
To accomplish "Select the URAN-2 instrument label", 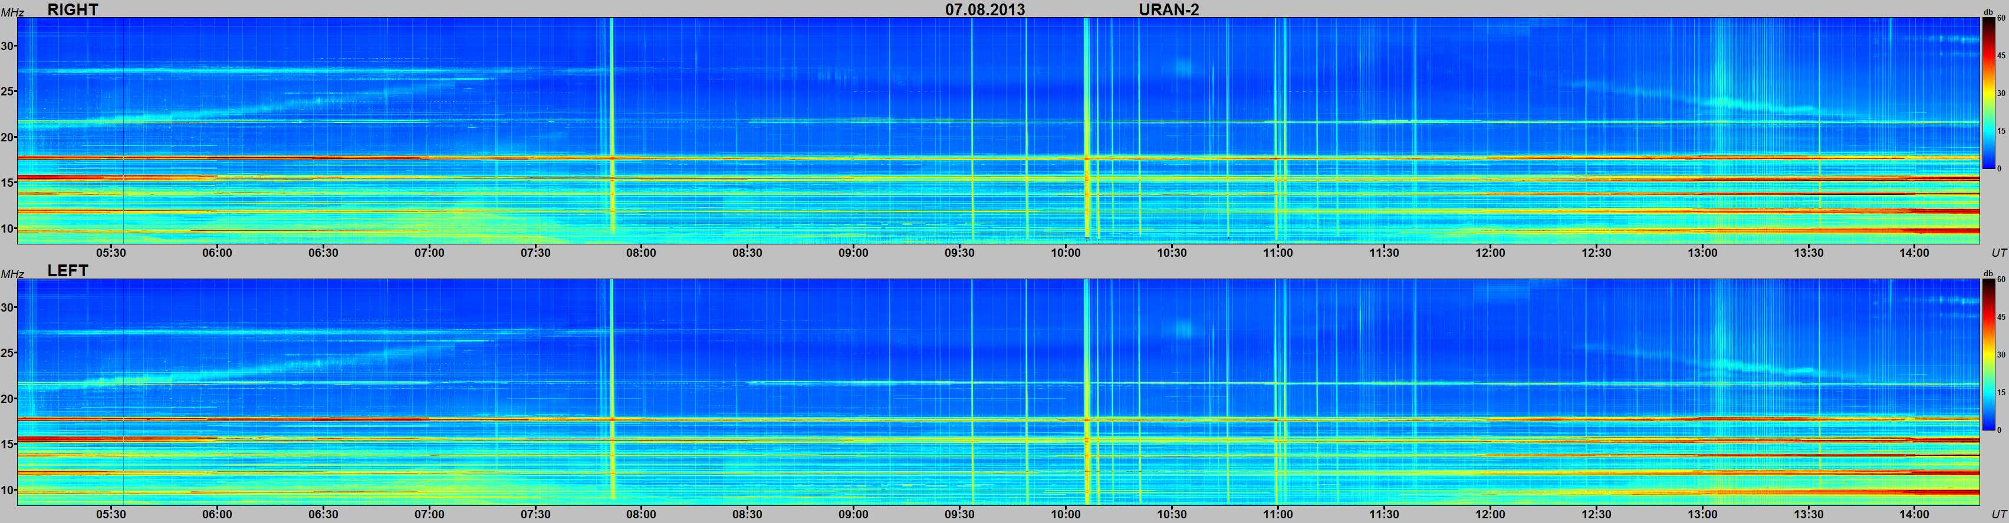I will pyautogui.click(x=1168, y=9).
